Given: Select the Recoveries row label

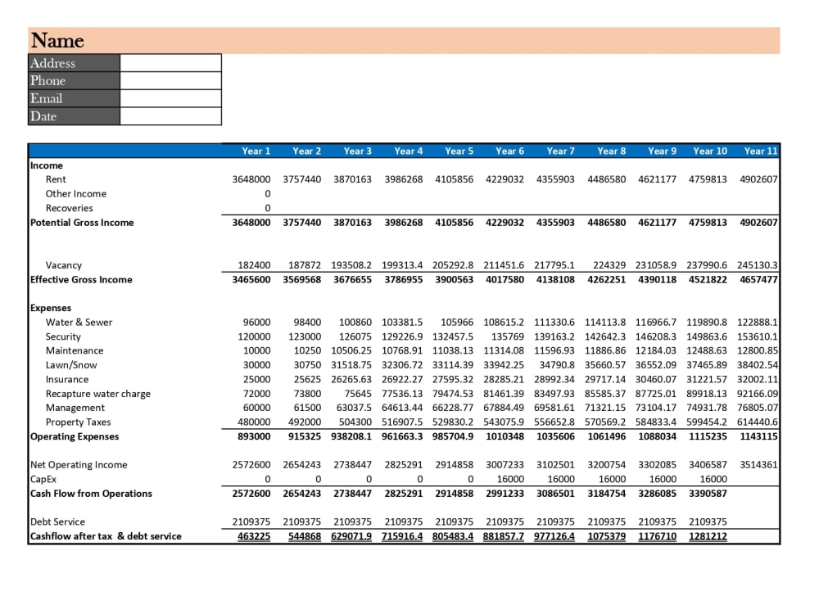Looking at the screenshot, I should click(69, 208).
